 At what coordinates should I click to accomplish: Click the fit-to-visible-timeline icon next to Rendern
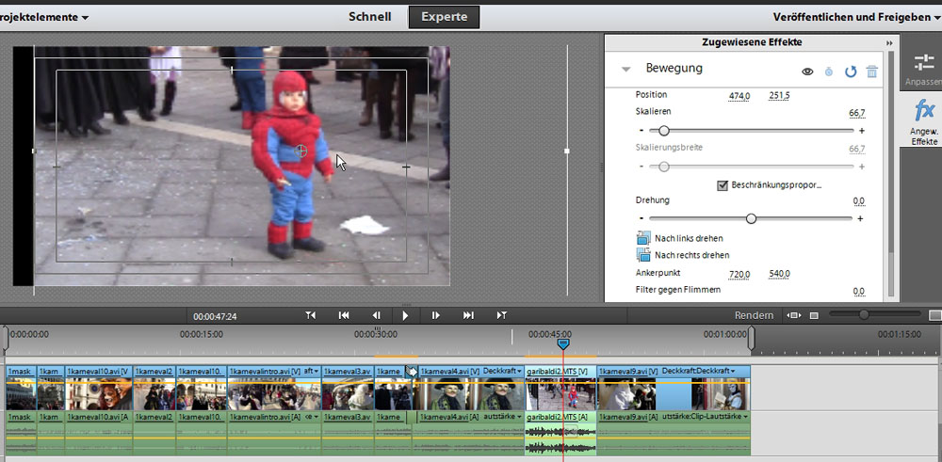(793, 315)
